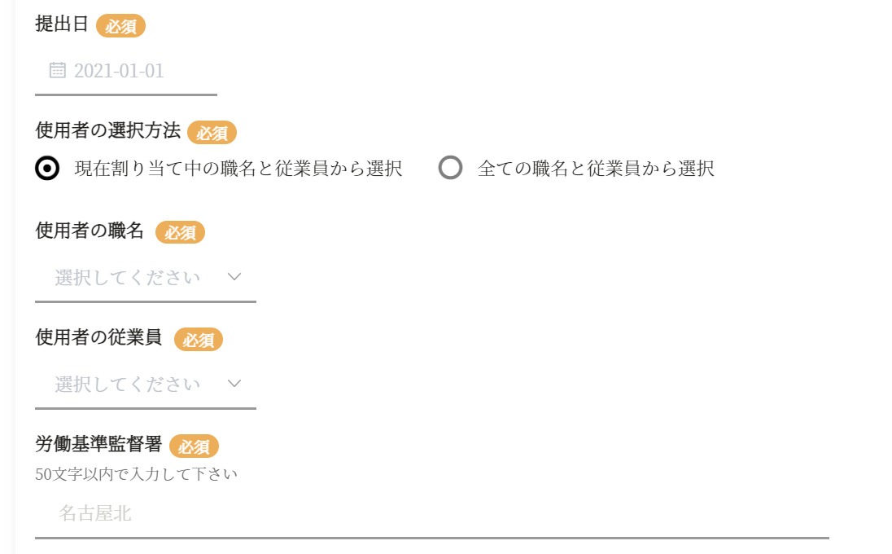Click the chevron arrow of 使用者の職名 select
This screenshot has width=892, height=554.
tap(234, 277)
